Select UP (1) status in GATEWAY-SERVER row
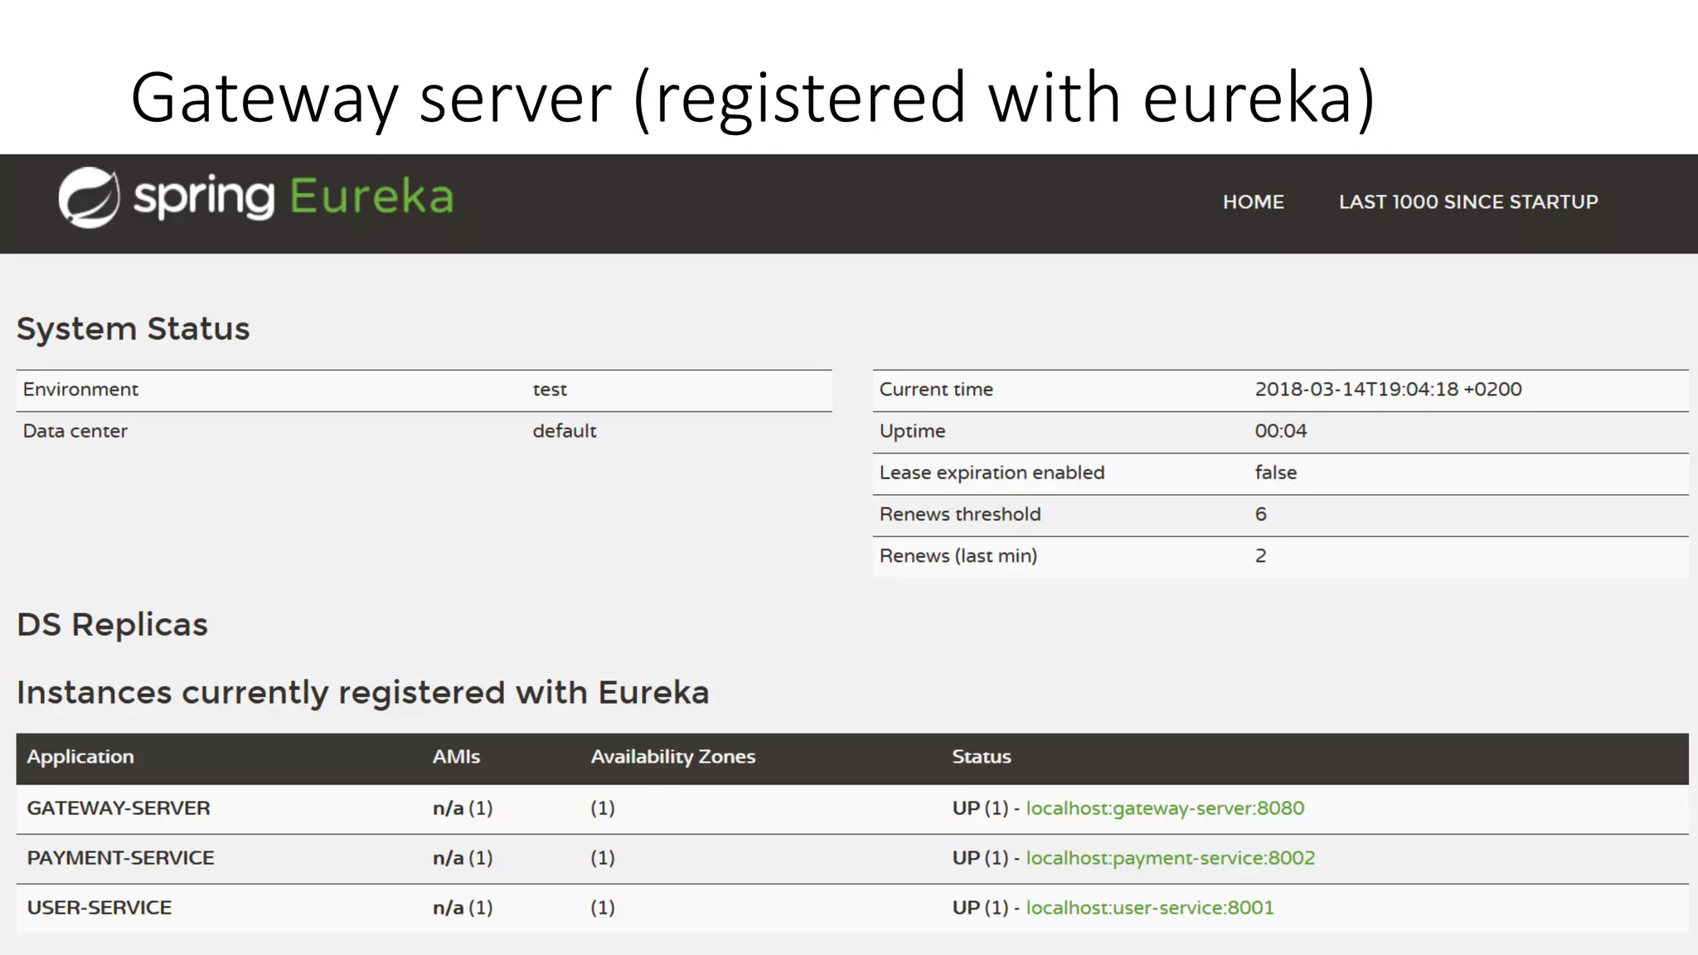 pos(980,808)
